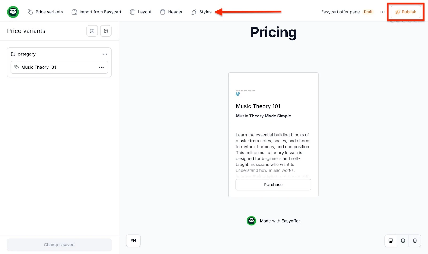Click the Changes saved button

click(59, 245)
